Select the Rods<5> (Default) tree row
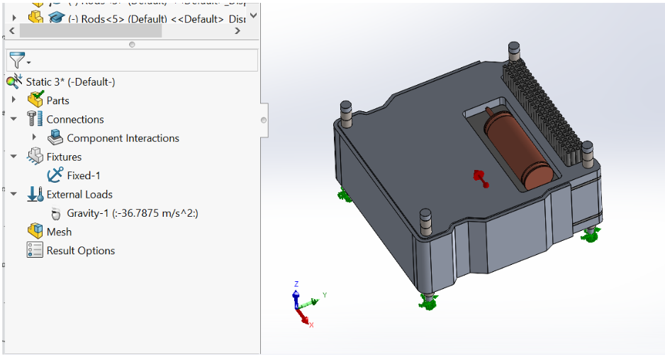The height and width of the screenshot is (357, 665). [157, 19]
